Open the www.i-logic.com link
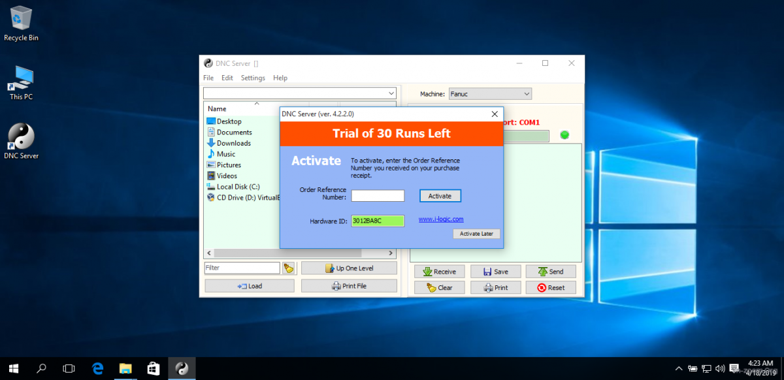Image resolution: width=784 pixels, height=380 pixels. click(441, 219)
